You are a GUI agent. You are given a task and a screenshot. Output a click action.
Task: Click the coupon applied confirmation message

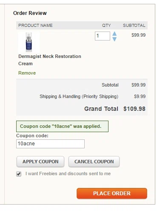62,126
